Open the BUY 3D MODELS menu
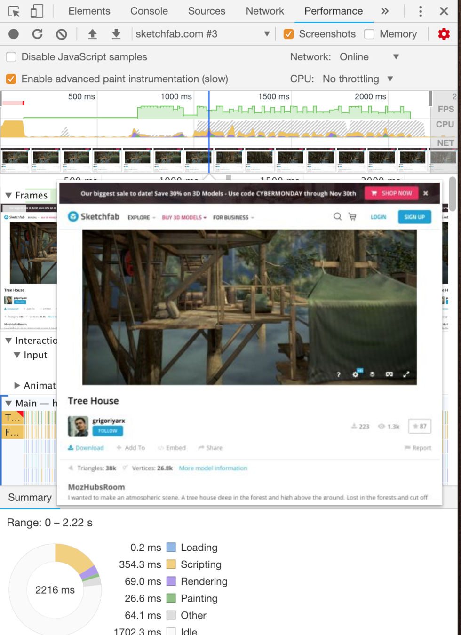The image size is (461, 635). pyautogui.click(x=184, y=217)
